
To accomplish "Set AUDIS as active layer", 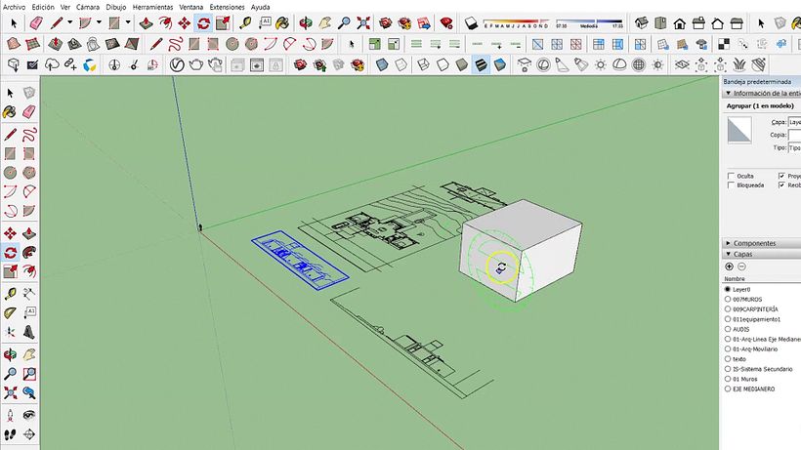I will point(728,329).
